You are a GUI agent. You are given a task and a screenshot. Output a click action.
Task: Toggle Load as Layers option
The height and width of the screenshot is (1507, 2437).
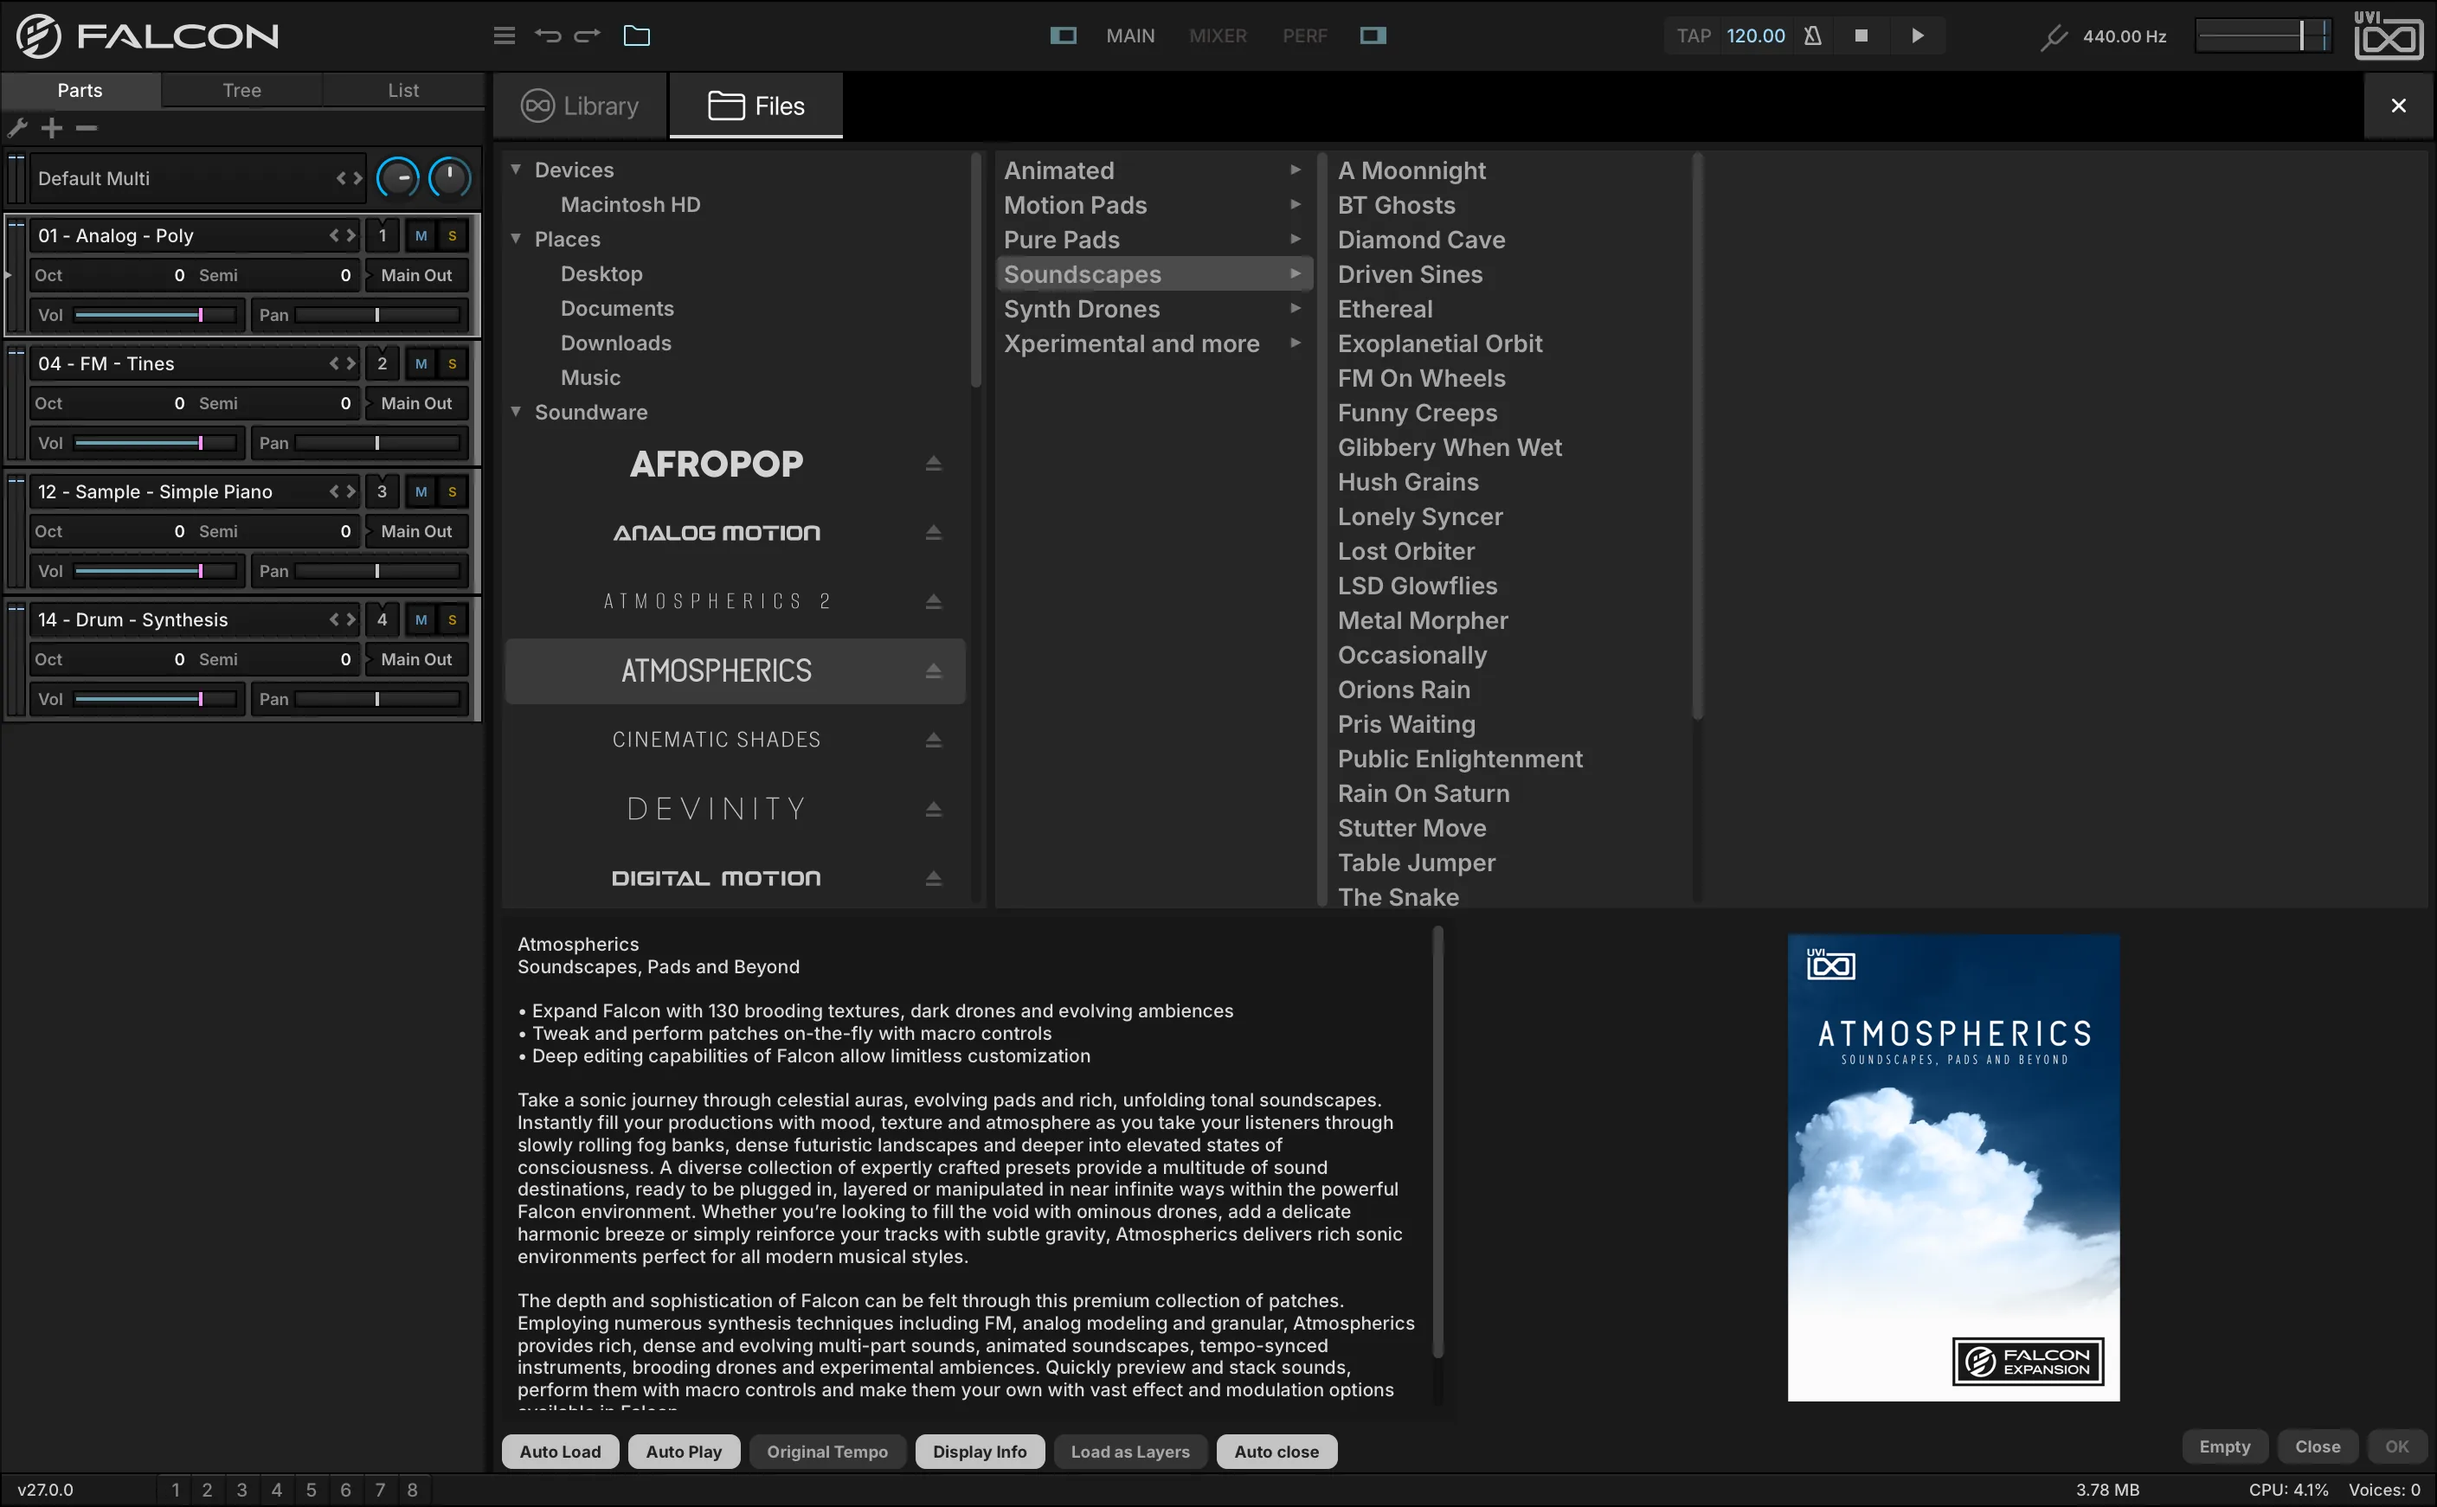point(1130,1451)
